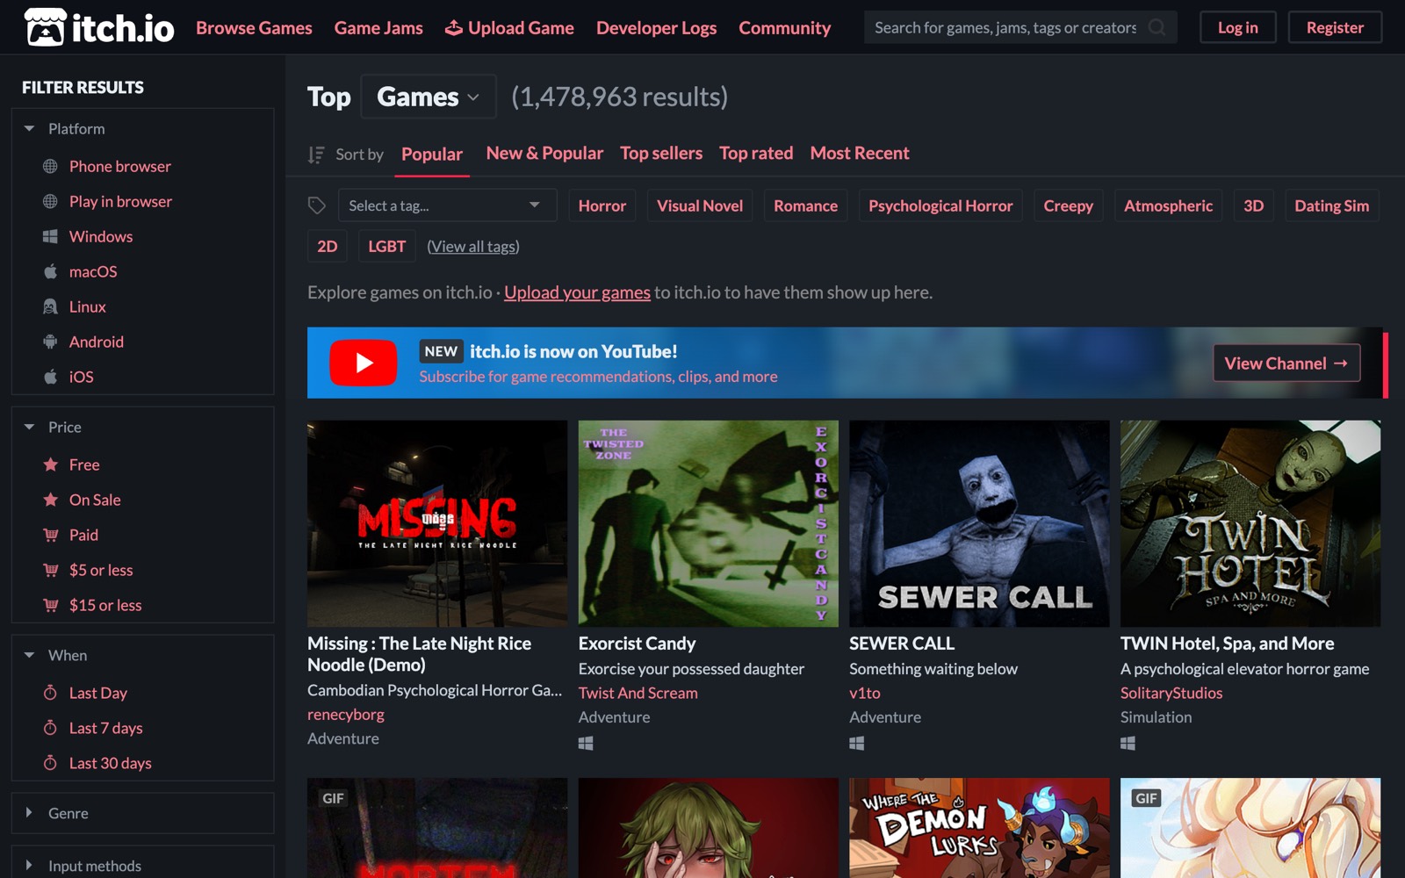
Task: Click the stopwatch icon beside Last 7 days
Action: click(x=50, y=728)
